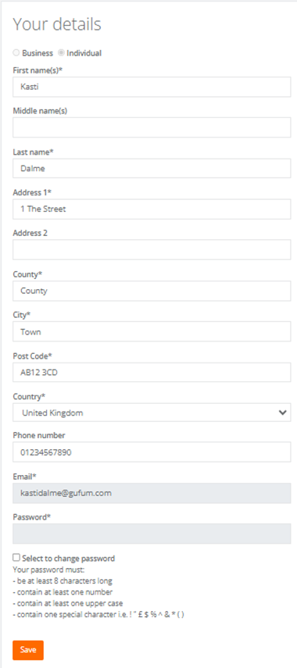Click the Phone number field

click(x=152, y=452)
